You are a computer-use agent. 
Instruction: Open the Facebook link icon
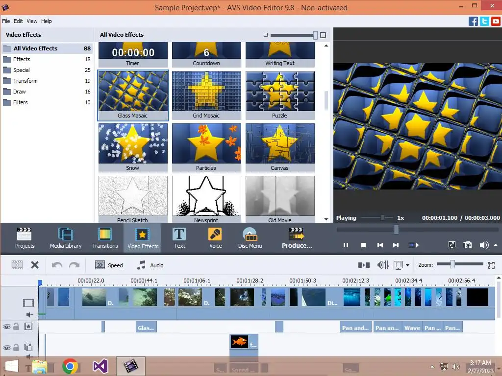point(473,21)
